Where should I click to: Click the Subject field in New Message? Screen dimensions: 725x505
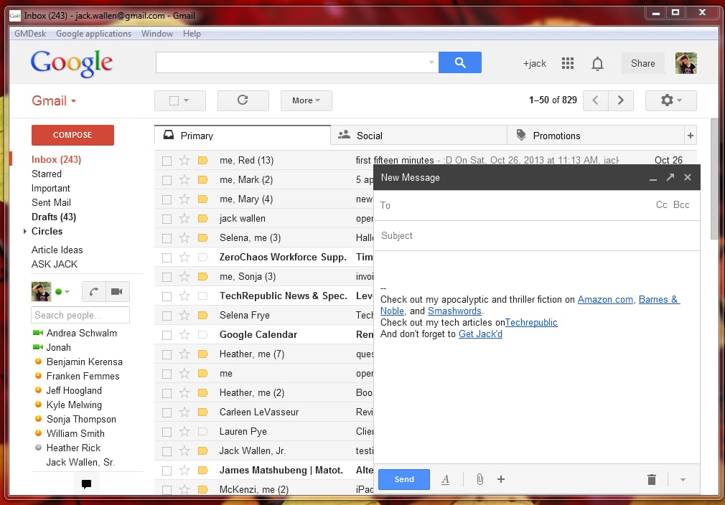pyautogui.click(x=536, y=235)
